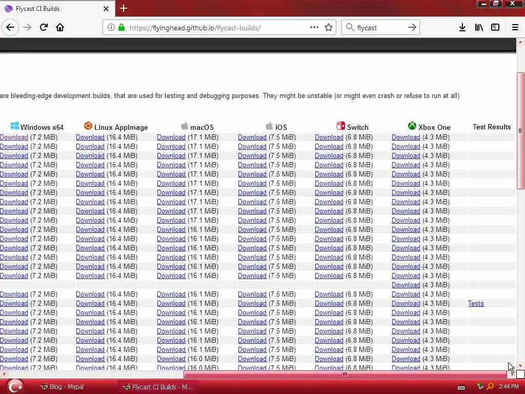The height and width of the screenshot is (394, 525).
Task: Reload the current page
Action: point(44,28)
